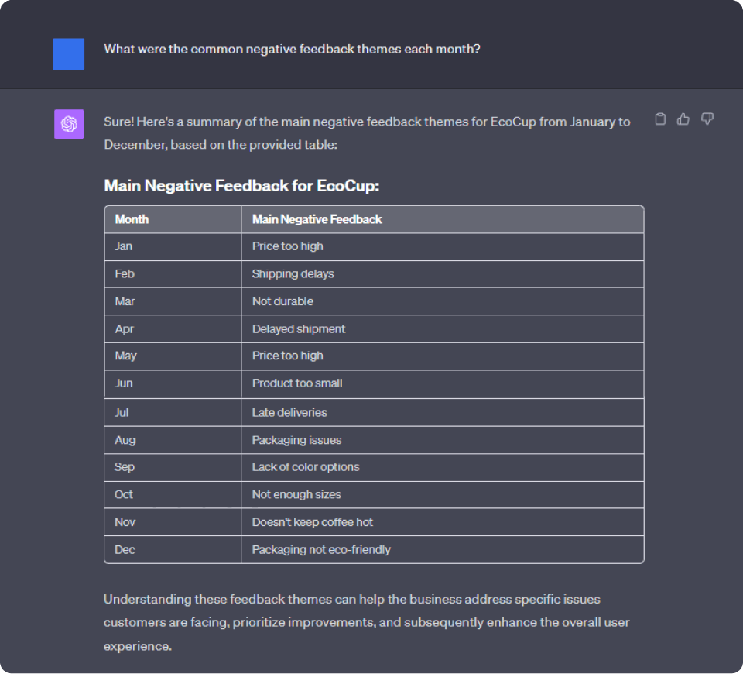
Task: Select the 'Jun' month cell
Action: coord(173,383)
